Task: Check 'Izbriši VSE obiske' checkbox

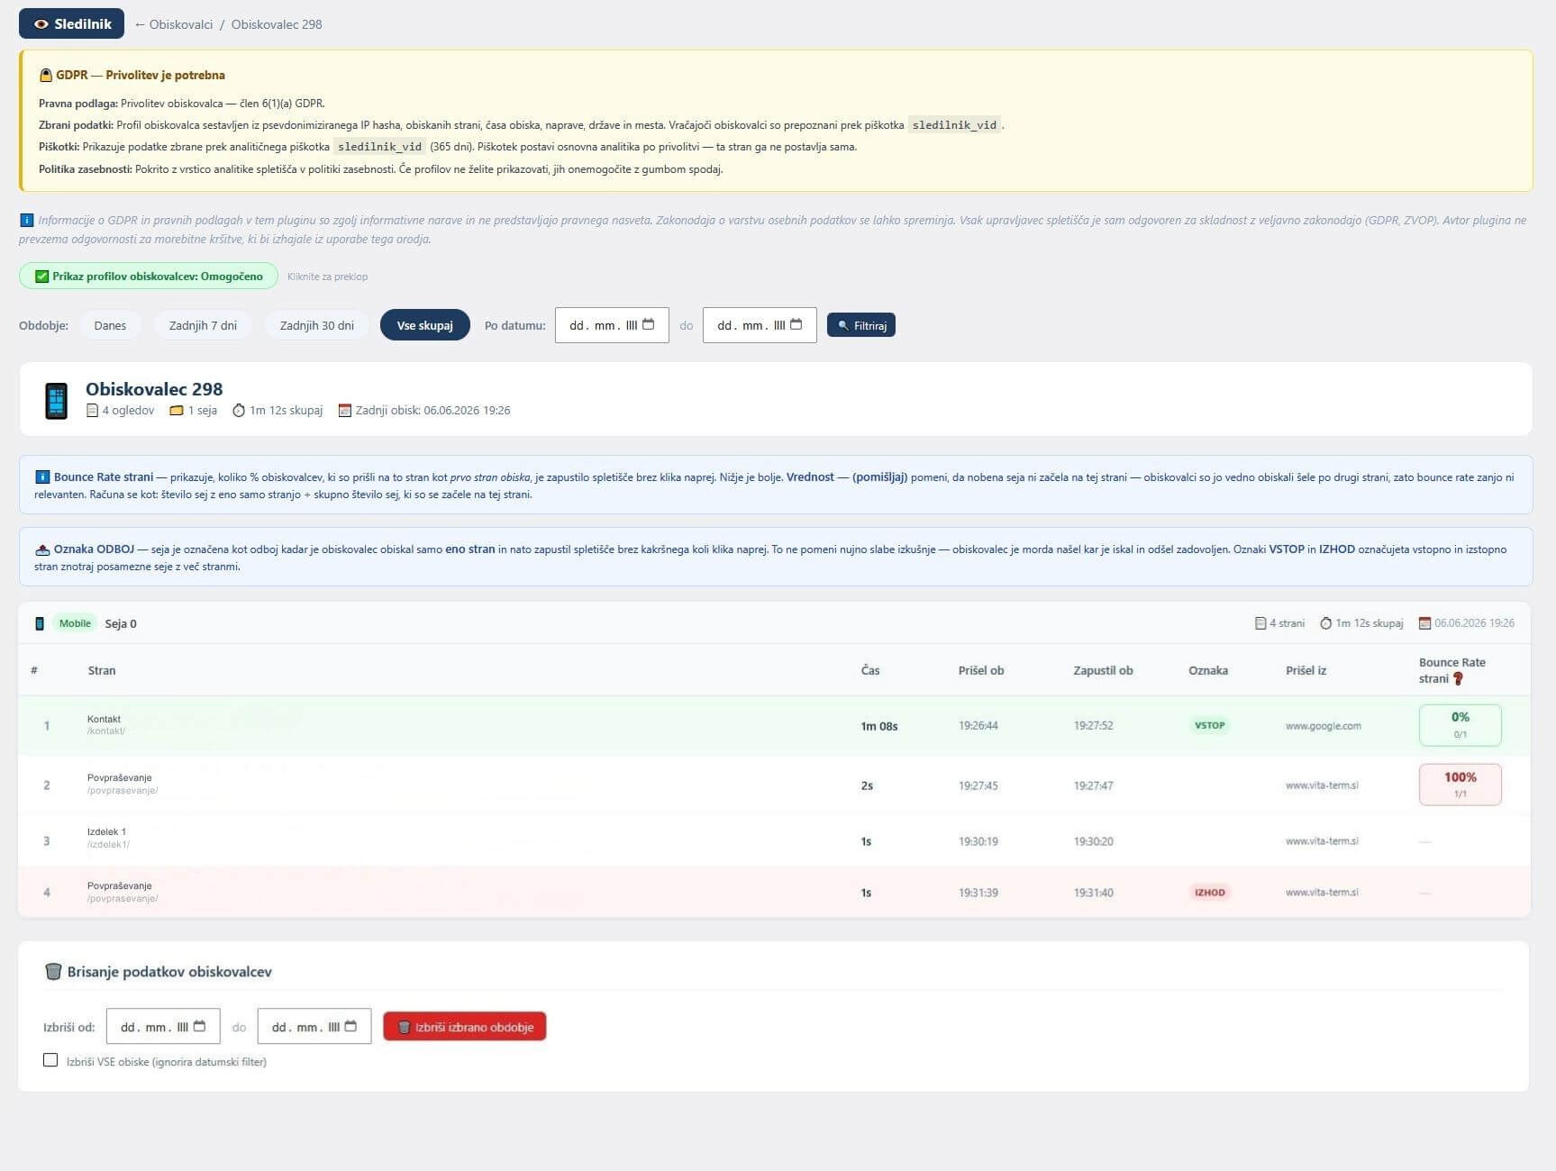Action: (50, 1060)
